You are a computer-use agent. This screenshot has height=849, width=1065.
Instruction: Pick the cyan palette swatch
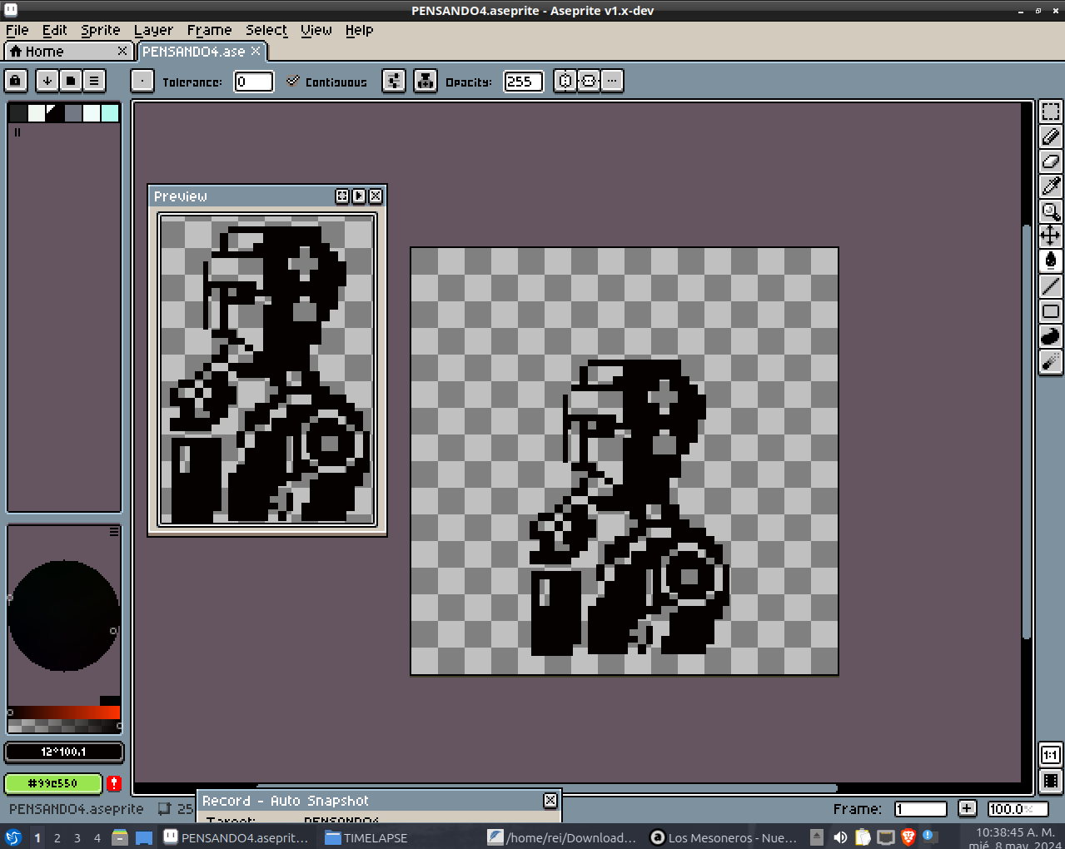110,113
